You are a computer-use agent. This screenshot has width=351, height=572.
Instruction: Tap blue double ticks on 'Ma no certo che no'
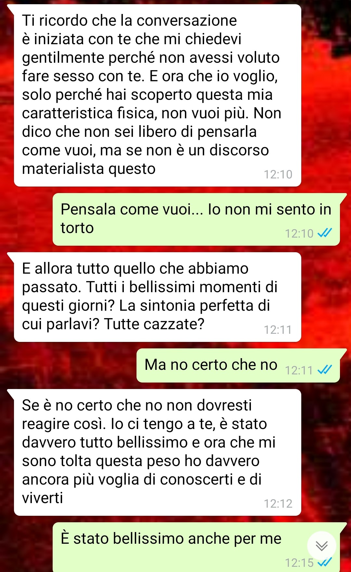coord(324,370)
